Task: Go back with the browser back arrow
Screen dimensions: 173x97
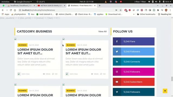Action: (3, 10)
